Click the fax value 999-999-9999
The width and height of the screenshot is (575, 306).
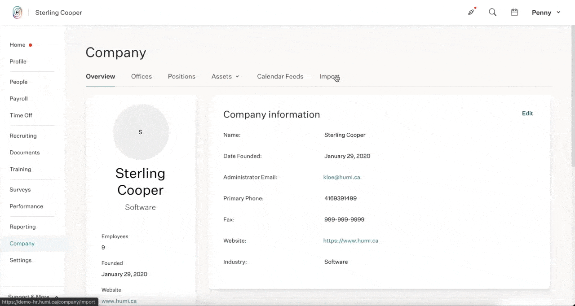pos(344,219)
